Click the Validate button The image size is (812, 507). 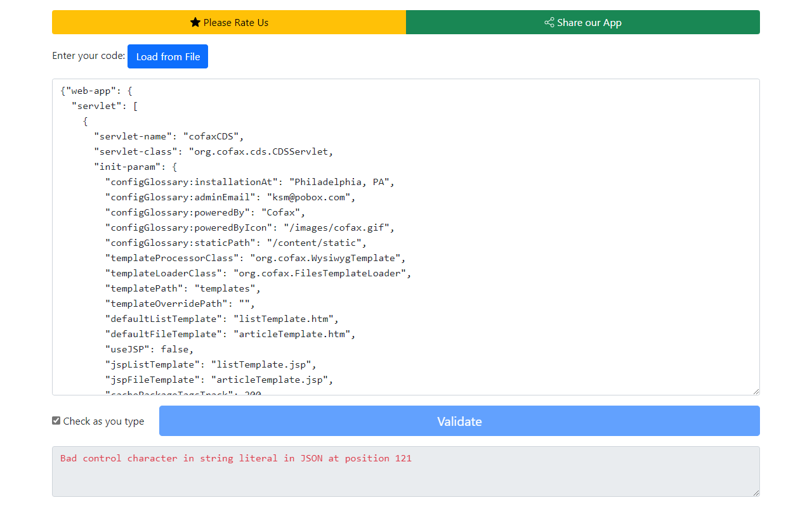click(459, 421)
